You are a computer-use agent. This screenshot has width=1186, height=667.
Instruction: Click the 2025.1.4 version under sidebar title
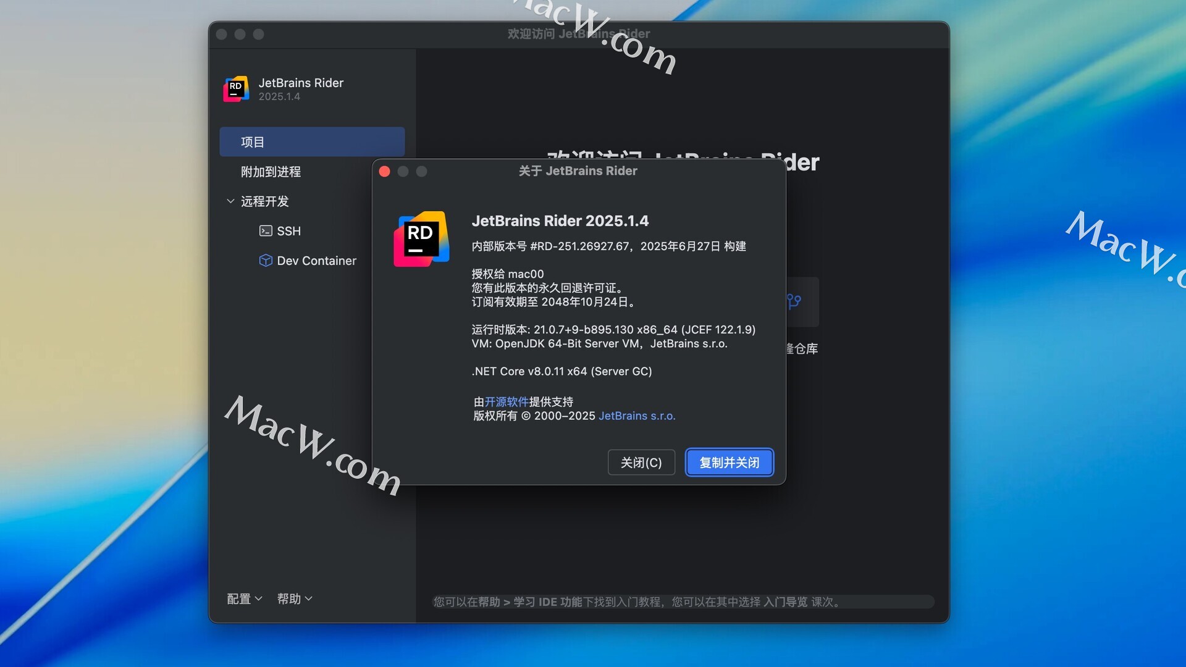click(x=279, y=97)
